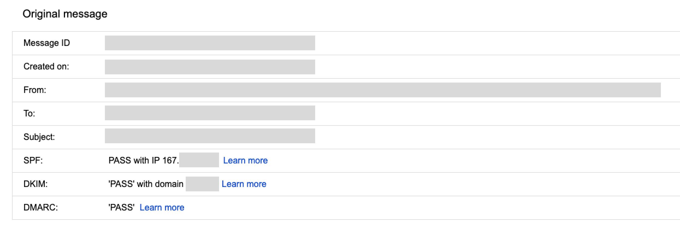The width and height of the screenshot is (680, 234).
Task: Open the DMARC Learn more link
Action: [162, 207]
